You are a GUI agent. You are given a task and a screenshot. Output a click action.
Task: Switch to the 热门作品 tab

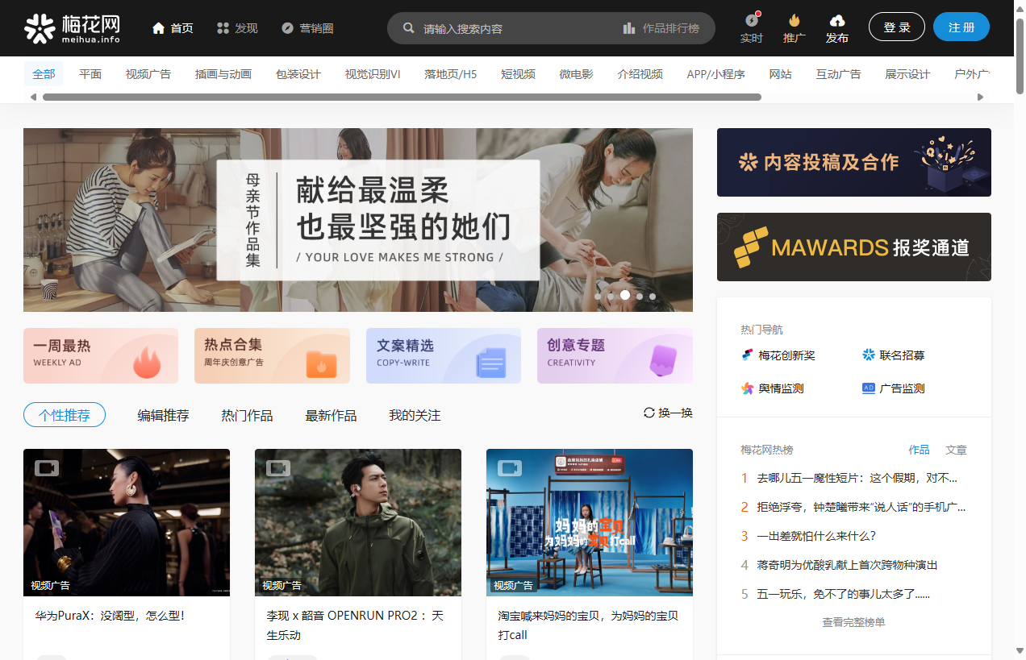pos(247,416)
